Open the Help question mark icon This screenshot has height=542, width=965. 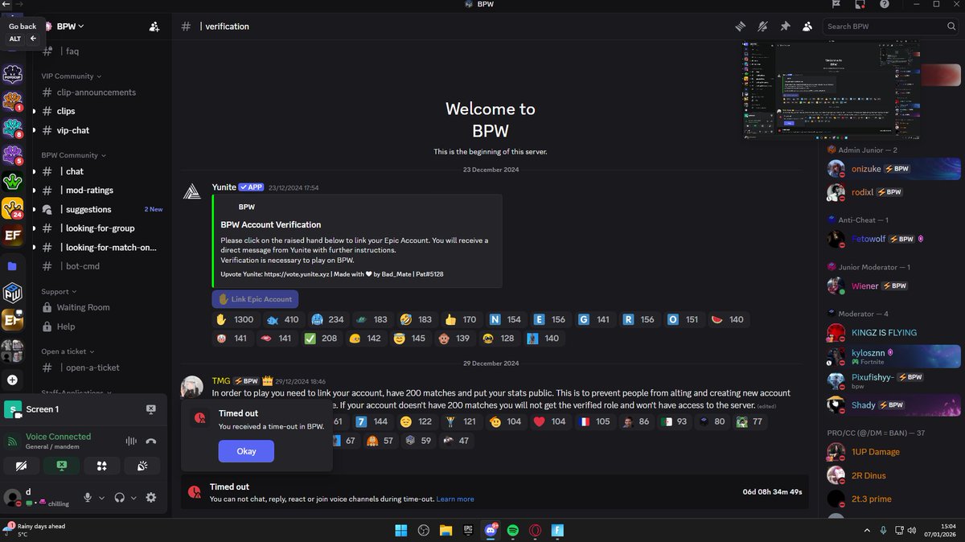tap(885, 4)
